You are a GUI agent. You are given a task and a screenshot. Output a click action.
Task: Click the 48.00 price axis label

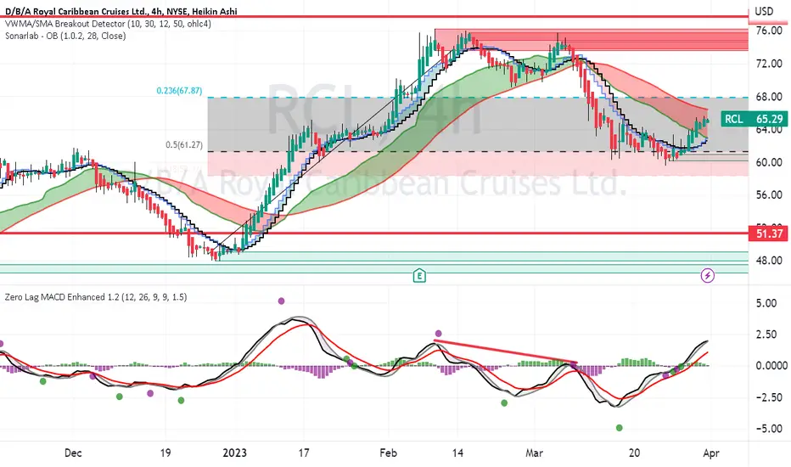pos(769,261)
